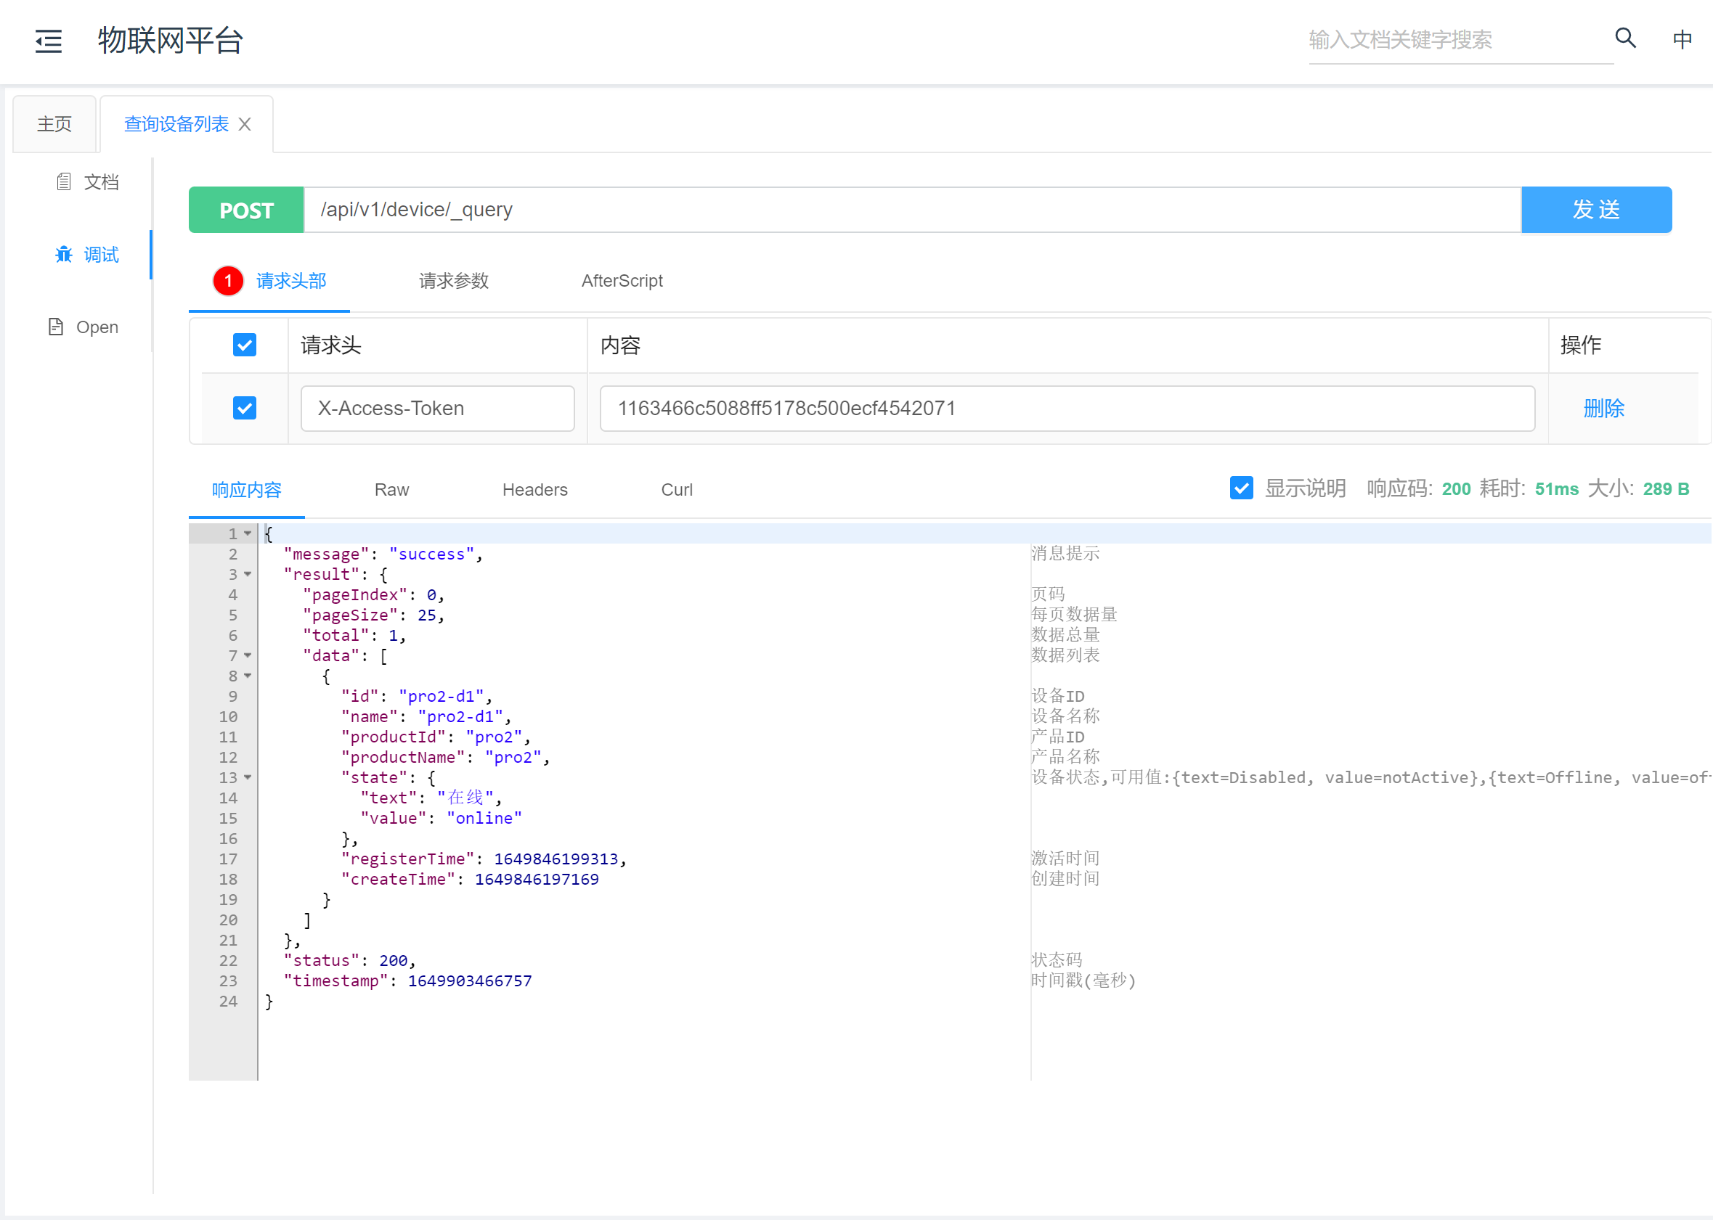Click the 289 B size value
1713x1220 pixels.
point(1666,489)
